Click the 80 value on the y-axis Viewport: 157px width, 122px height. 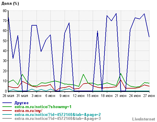(5, 11)
